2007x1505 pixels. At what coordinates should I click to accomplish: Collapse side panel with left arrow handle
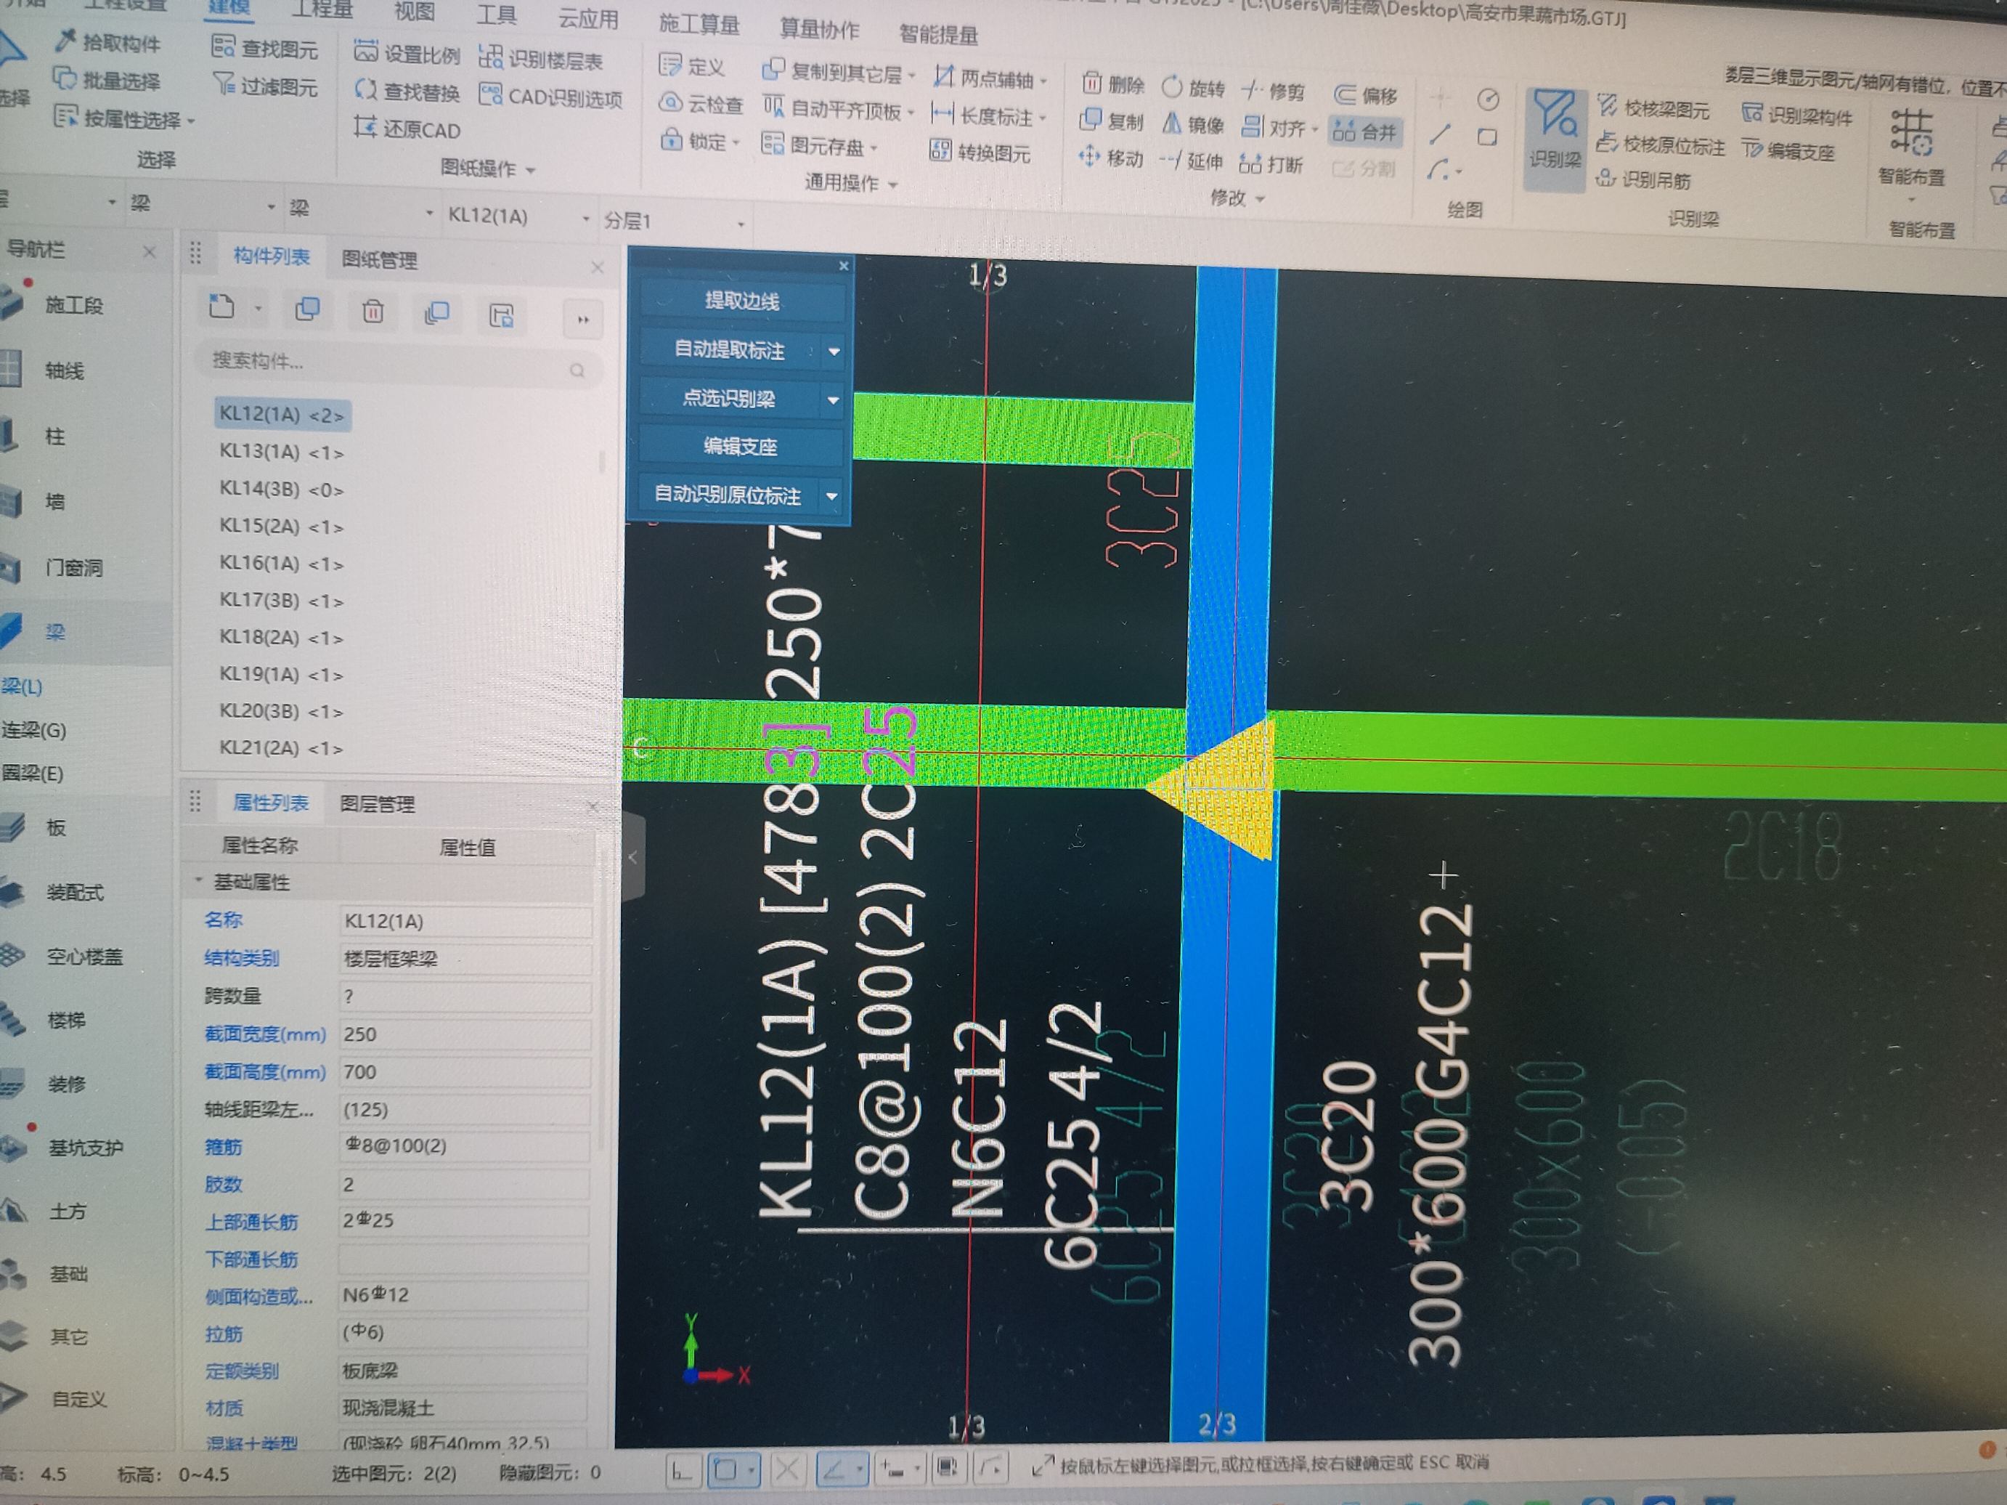(x=633, y=857)
